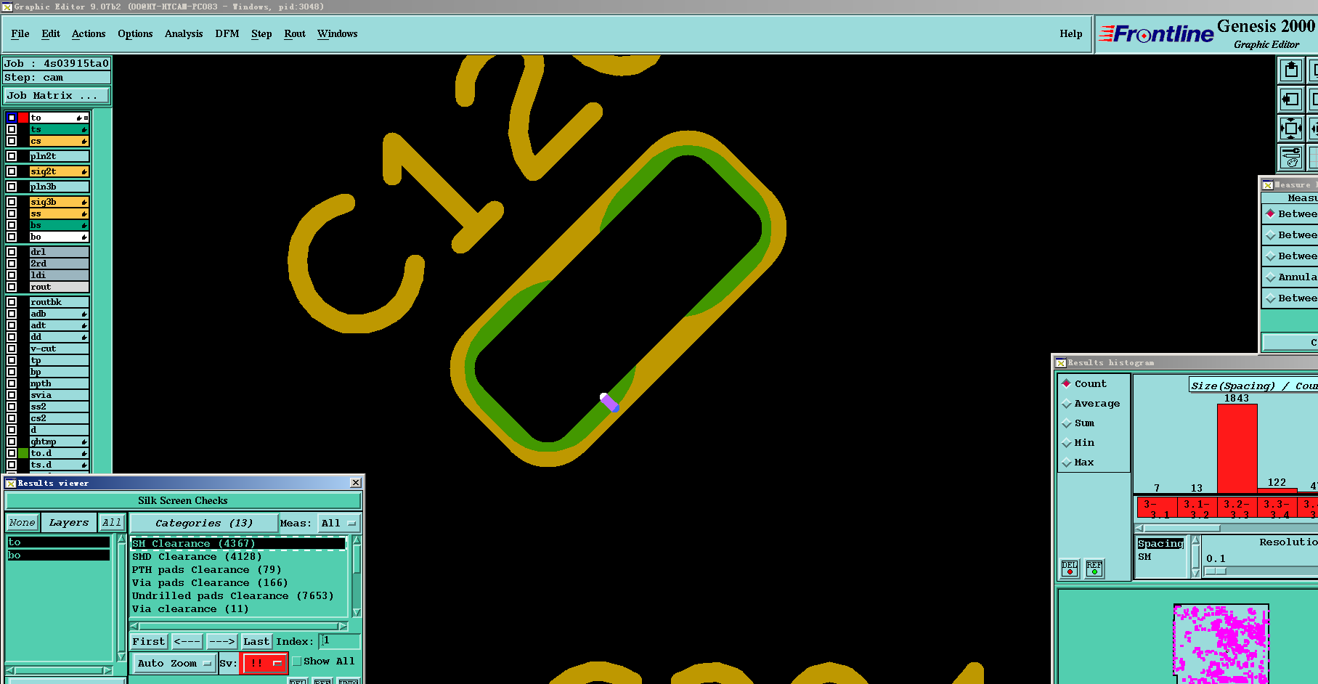Click the green color box of layer 'to.d'
Image resolution: width=1318 pixels, height=684 pixels.
tap(23, 453)
